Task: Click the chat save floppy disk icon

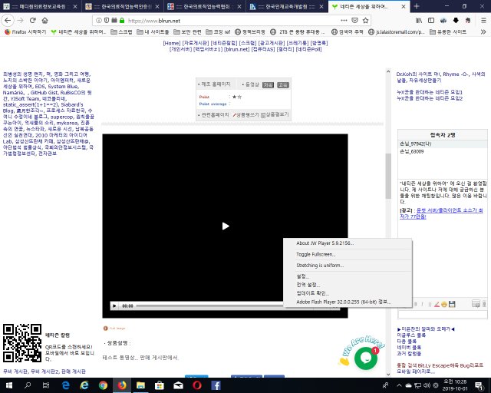Action: point(452,304)
